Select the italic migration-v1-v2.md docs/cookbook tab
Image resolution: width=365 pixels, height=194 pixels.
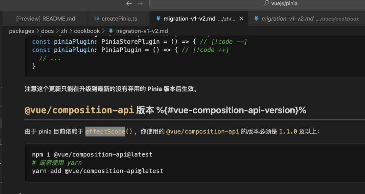pos(287,19)
